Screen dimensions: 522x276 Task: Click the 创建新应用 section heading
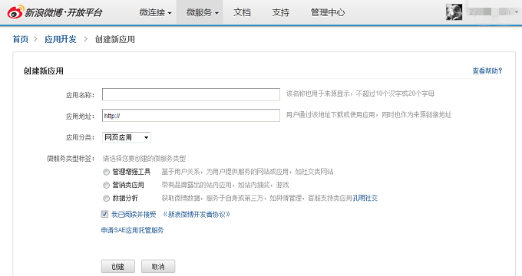44,71
